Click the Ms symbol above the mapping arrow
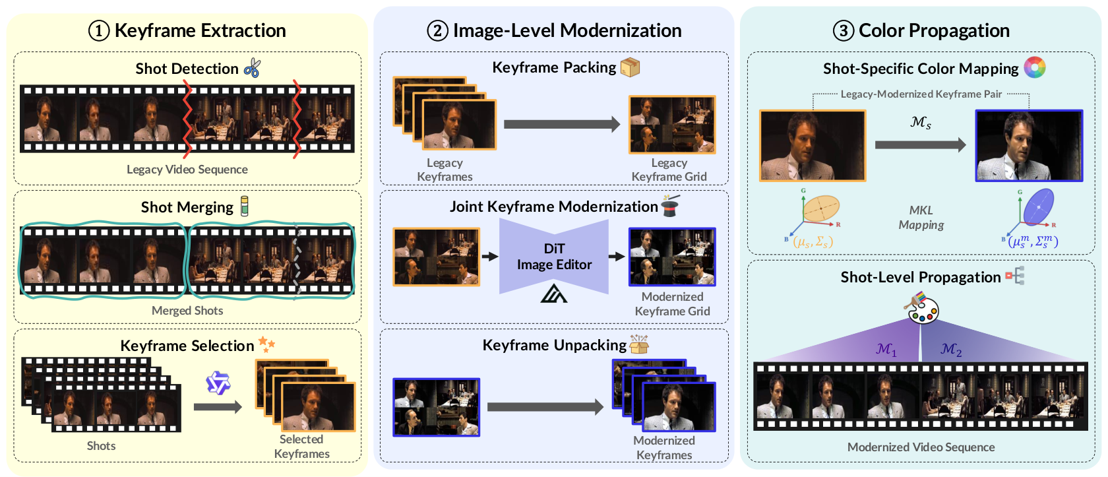Screen dimensions: 1108x477 tap(921, 123)
